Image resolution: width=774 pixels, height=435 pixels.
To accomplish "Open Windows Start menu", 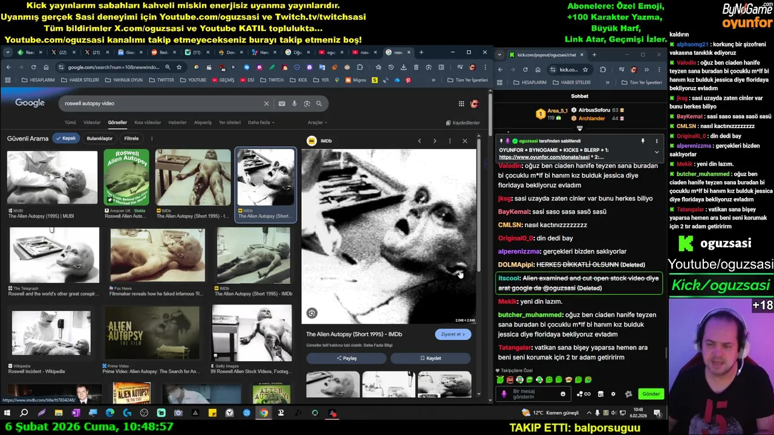I will point(7,413).
